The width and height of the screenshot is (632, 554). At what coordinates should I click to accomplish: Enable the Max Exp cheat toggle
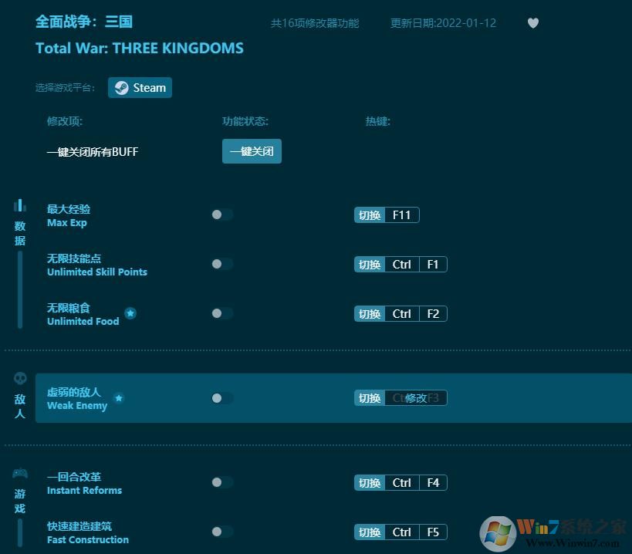point(221,215)
